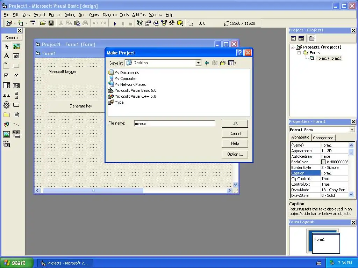Open the Project menu
Screen dimensions: 358x268
click(x=40, y=15)
